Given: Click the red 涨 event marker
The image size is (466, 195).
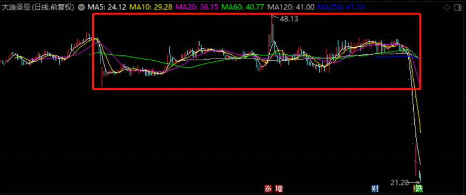Looking at the screenshot, I should (x=269, y=188).
